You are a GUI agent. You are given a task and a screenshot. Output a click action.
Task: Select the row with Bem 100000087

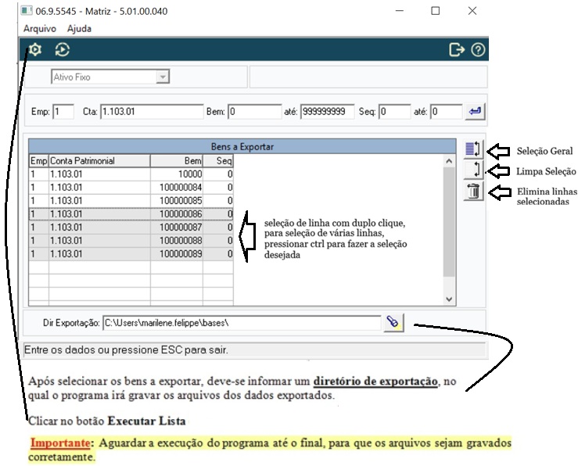tap(131, 227)
